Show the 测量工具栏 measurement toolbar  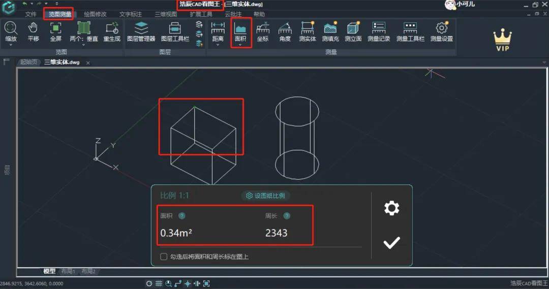[x=410, y=31]
